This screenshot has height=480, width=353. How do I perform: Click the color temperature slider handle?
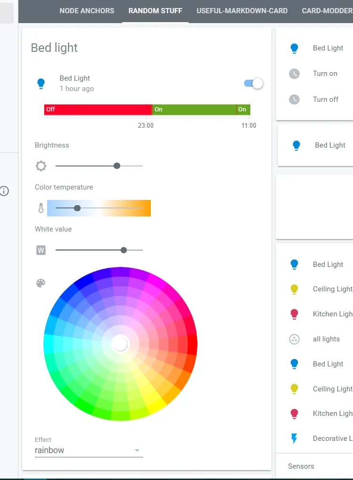click(x=77, y=208)
